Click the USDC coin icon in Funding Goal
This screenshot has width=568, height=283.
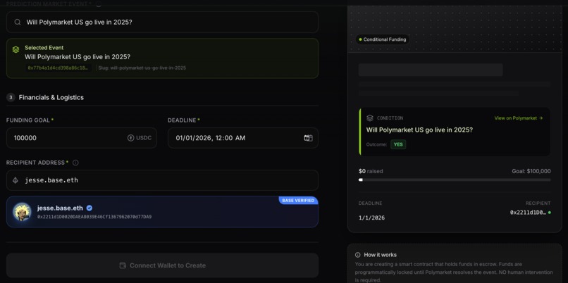coord(131,138)
